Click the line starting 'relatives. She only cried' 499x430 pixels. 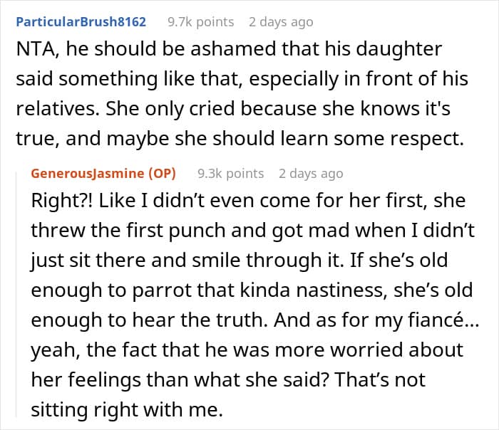[233, 109]
